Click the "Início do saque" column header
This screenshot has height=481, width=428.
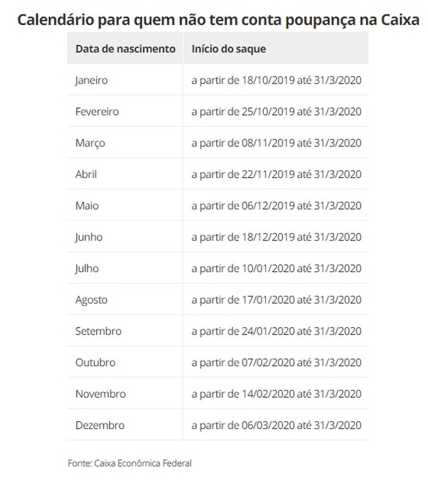(x=228, y=49)
